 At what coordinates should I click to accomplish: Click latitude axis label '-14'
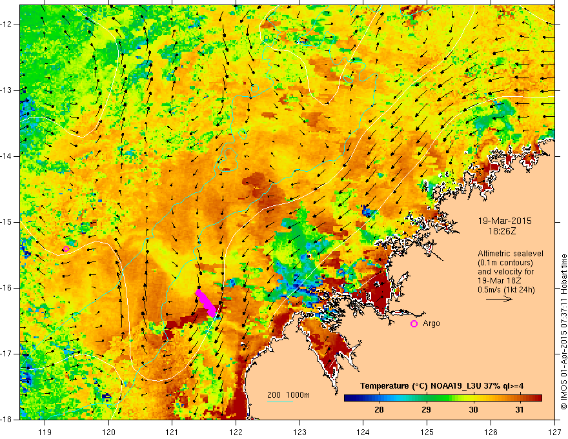click(x=7, y=156)
